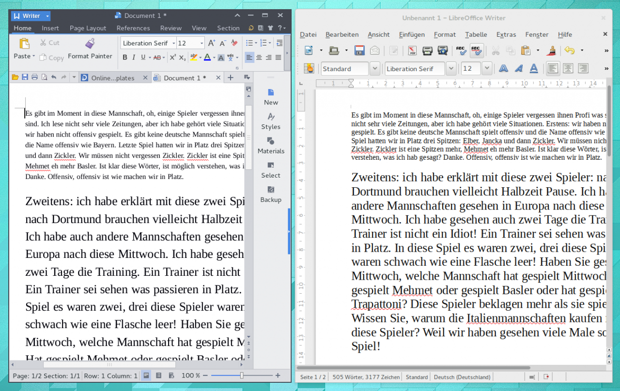The height and width of the screenshot is (391, 620).
Task: Decrease font size in WPS Writer
Action: click(x=222, y=43)
